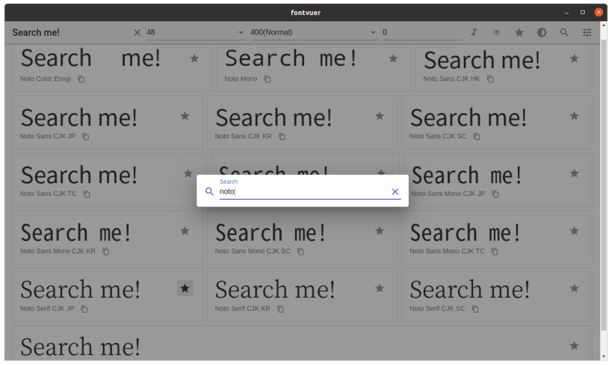Toggle monospace filter in the toolbar
The height and width of the screenshot is (365, 612).
coord(496,32)
